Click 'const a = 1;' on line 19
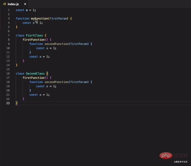The width and height of the screenshot is (191, 166). (46, 86)
